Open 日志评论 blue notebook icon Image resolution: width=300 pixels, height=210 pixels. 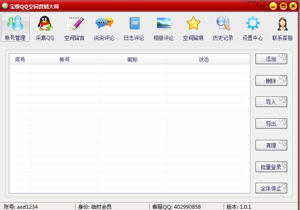point(135,23)
